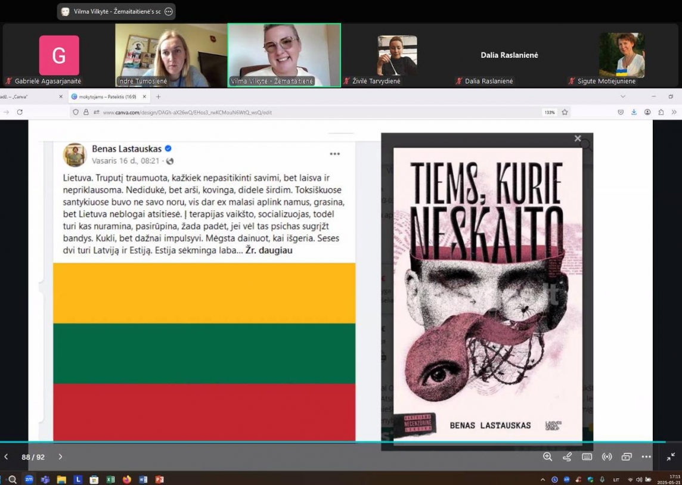
Task: Close the 'mokytojams – Pateiktis' tab
Action: pos(144,97)
